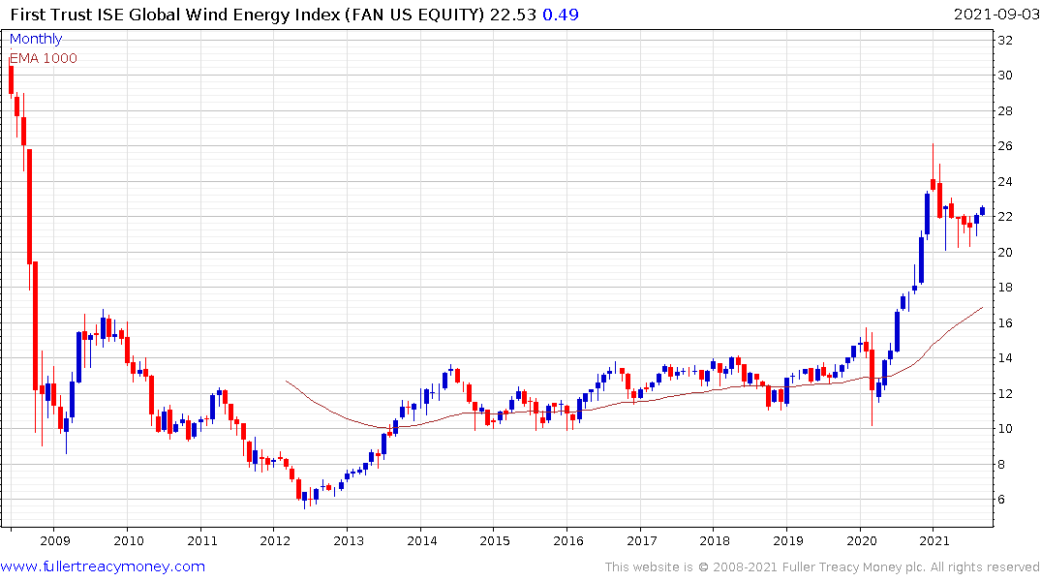
Task: Click the 14 price level label
Action: (1005, 358)
